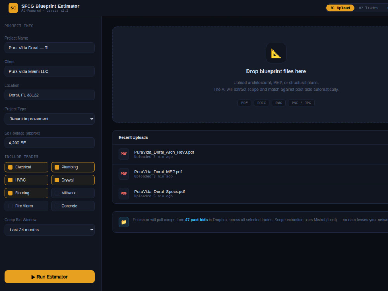The image size is (388, 291).
Task: Uncheck the Drywall trade checkbox
Action: coord(57,180)
